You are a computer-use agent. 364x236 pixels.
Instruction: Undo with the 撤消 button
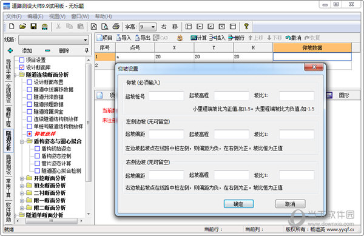click(x=293, y=38)
